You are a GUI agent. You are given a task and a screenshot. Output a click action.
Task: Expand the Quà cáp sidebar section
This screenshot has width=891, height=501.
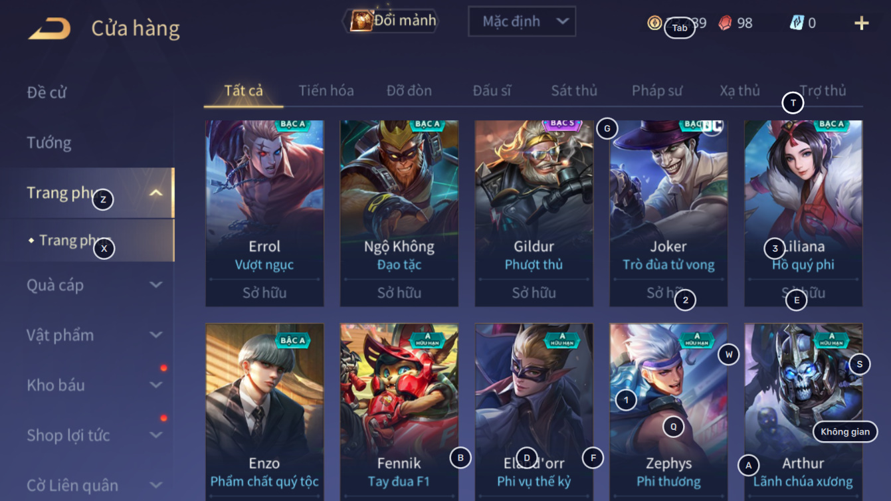(x=155, y=285)
